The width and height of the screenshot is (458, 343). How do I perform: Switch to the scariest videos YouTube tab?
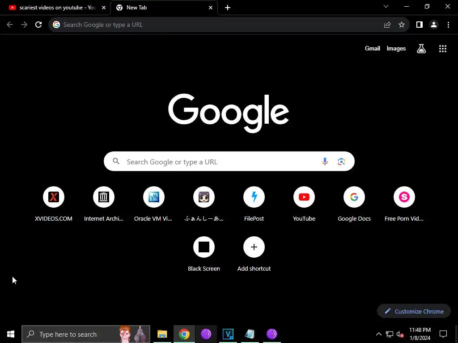tap(55, 8)
